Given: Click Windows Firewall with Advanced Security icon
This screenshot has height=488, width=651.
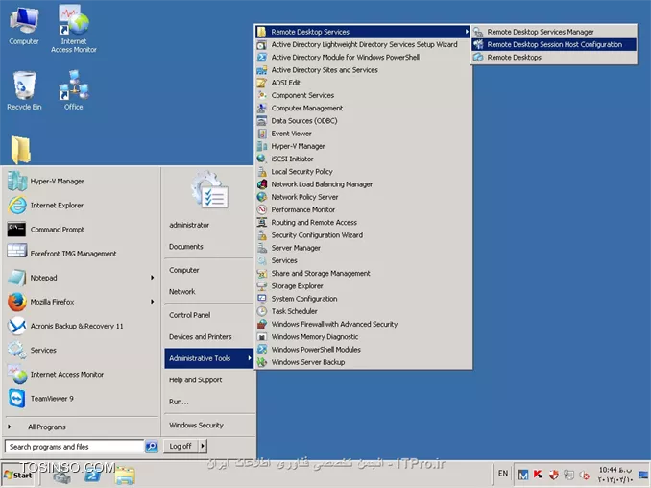Looking at the screenshot, I should (x=261, y=324).
